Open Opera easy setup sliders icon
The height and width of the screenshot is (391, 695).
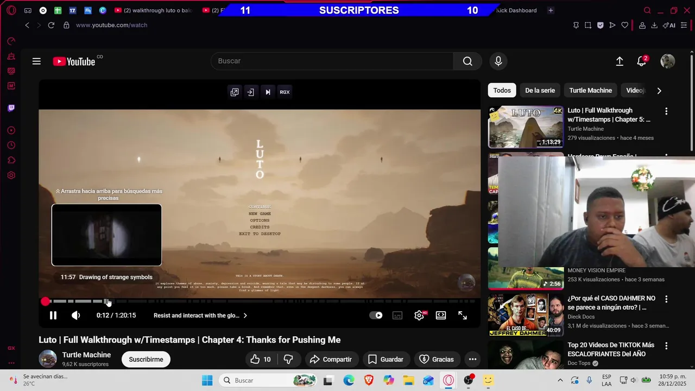pos(685,25)
